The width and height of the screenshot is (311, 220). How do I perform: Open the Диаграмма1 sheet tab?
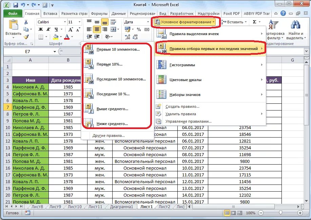[121, 207]
